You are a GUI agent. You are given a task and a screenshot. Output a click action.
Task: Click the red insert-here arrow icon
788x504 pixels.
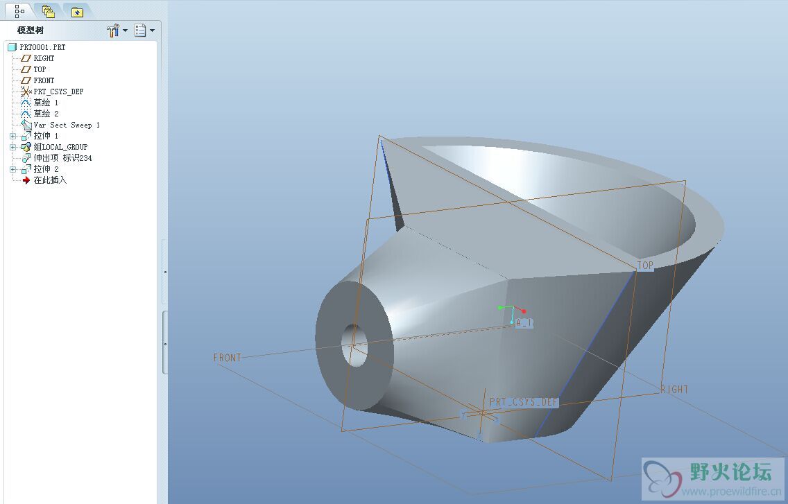click(x=26, y=180)
